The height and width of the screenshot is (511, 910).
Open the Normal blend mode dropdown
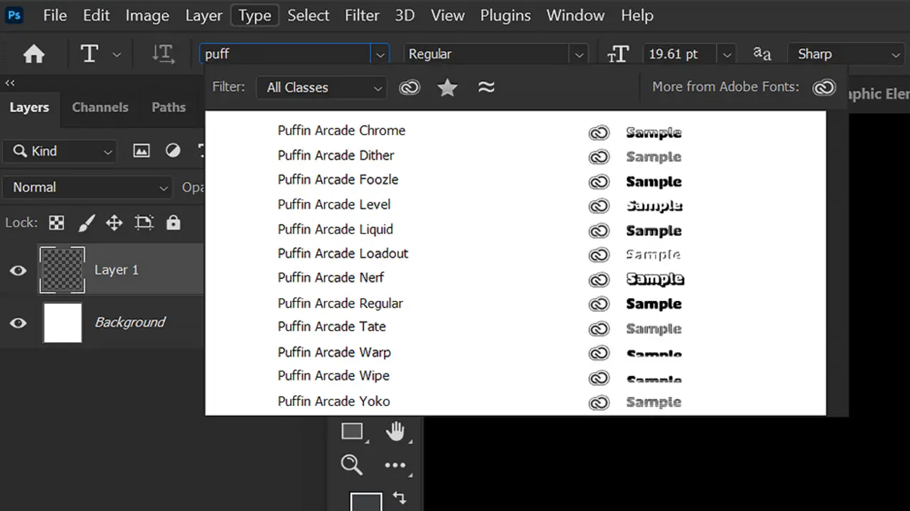[x=88, y=187]
